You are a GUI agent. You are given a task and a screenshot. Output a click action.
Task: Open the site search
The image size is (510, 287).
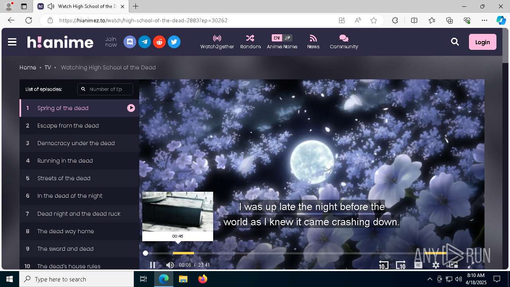click(x=455, y=42)
